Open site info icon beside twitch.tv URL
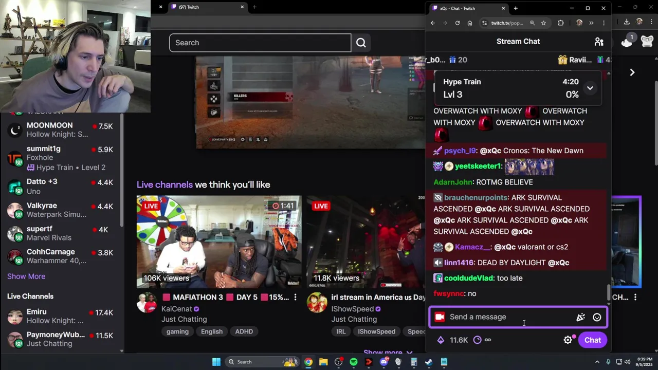The height and width of the screenshot is (370, 658). click(x=484, y=23)
